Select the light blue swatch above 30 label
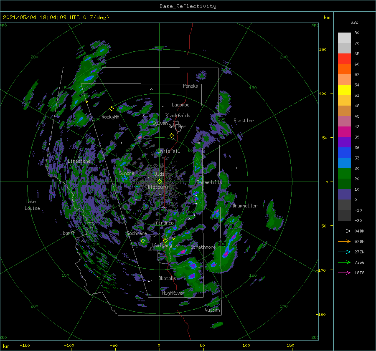376x351 pixels. [x=344, y=163]
